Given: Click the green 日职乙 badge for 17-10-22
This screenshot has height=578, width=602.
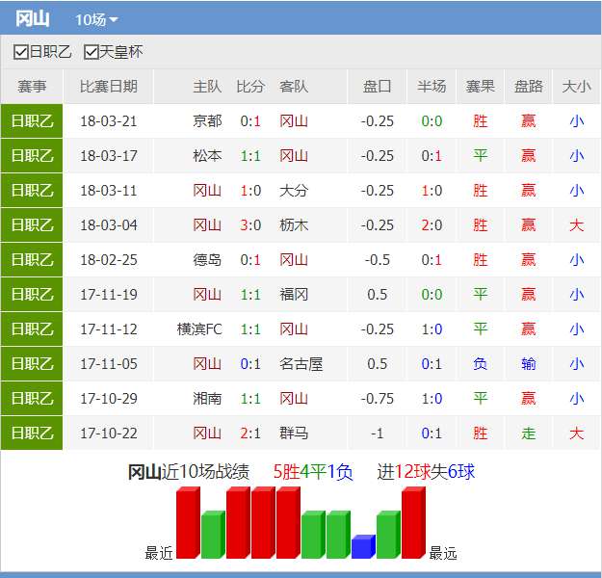Looking at the screenshot, I should pyautogui.click(x=32, y=433).
